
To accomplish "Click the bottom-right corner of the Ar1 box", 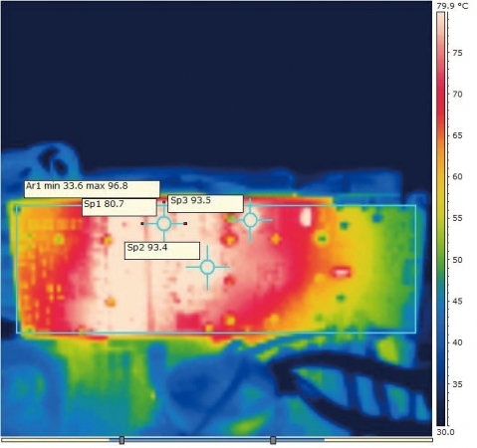I will (415, 333).
